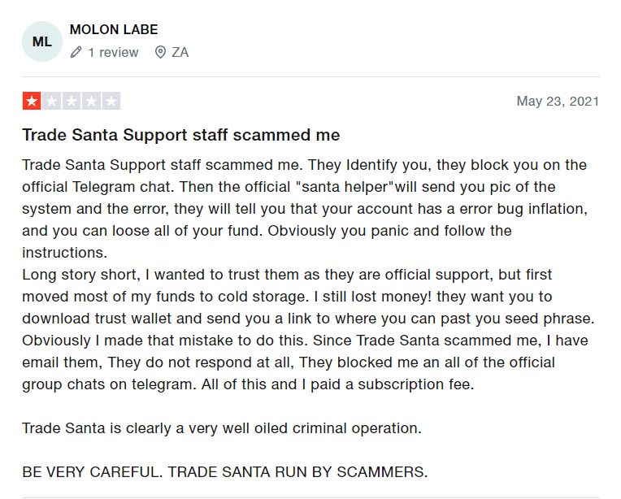The height and width of the screenshot is (499, 621).
Task: Click the line mentioning 'download trust wallet'
Action: pyautogui.click(x=309, y=319)
